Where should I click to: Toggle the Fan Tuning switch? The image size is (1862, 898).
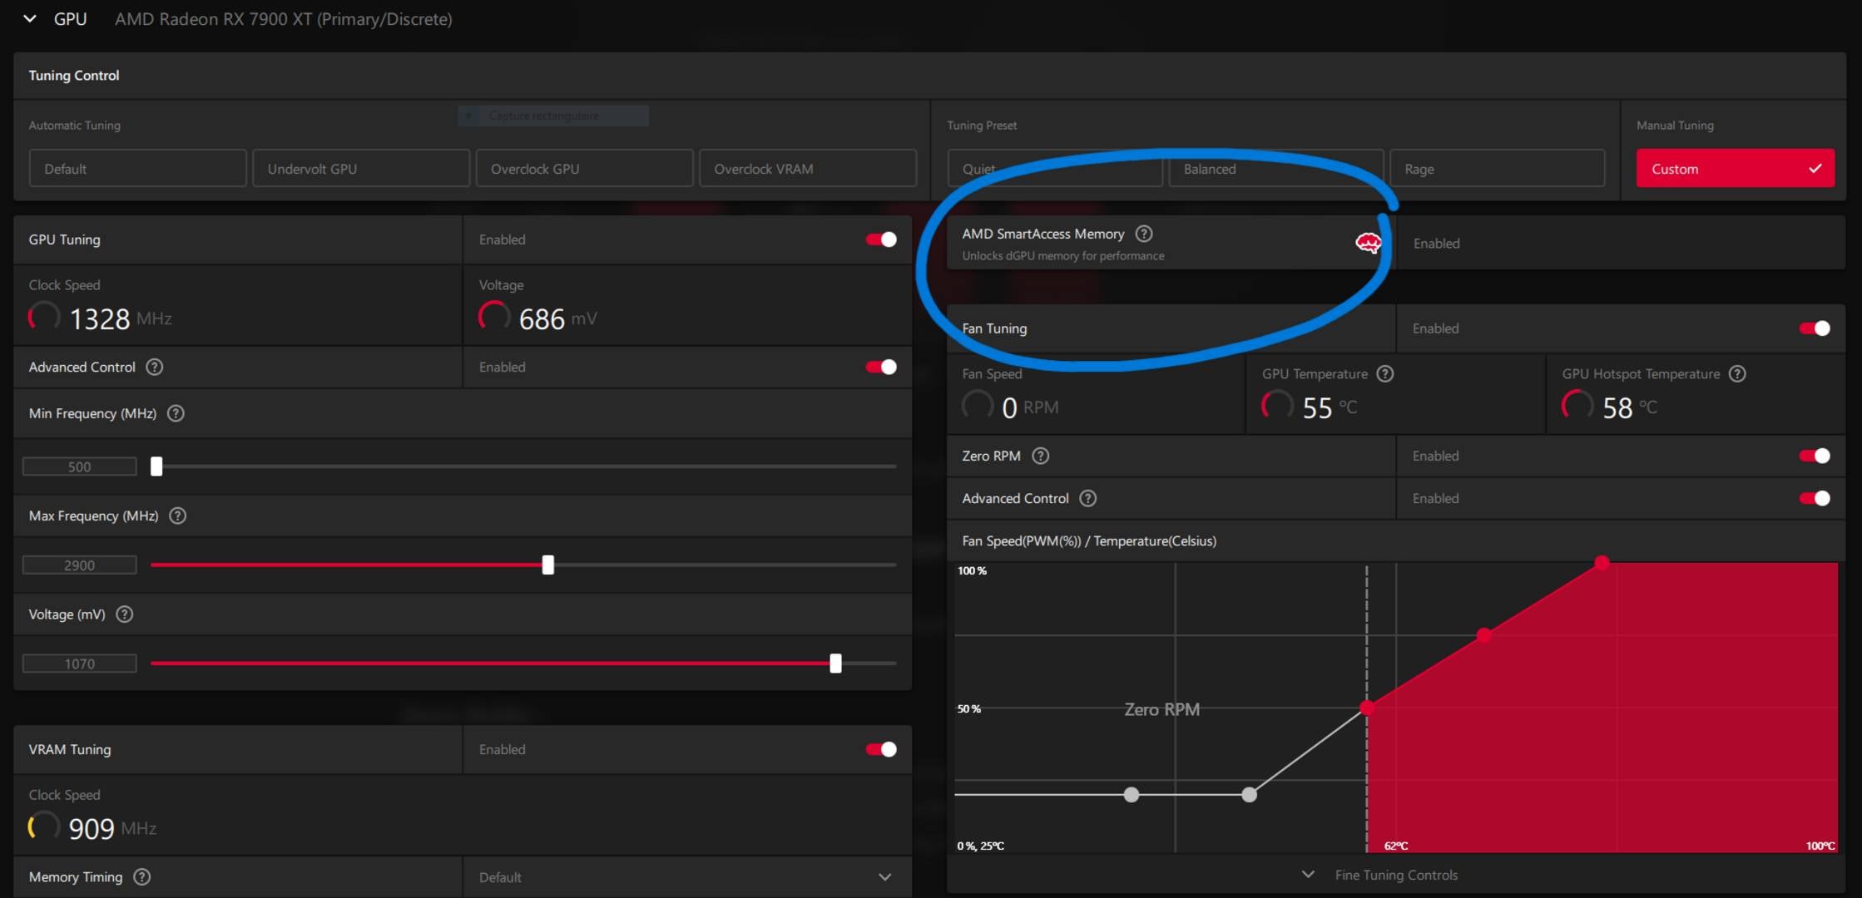pos(1815,328)
